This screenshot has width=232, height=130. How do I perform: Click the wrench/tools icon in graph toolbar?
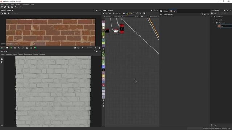pyautogui.click(x=141, y=13)
